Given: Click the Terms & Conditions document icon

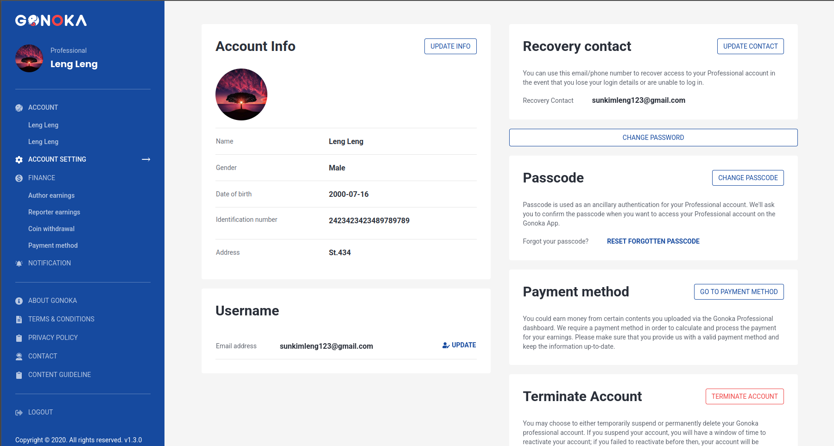Looking at the screenshot, I should (19, 320).
